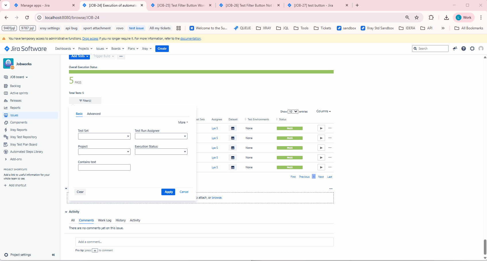This screenshot has width=487, height=261.
Task: Open Chrome extensions puzzle icon
Action: pos(431,18)
